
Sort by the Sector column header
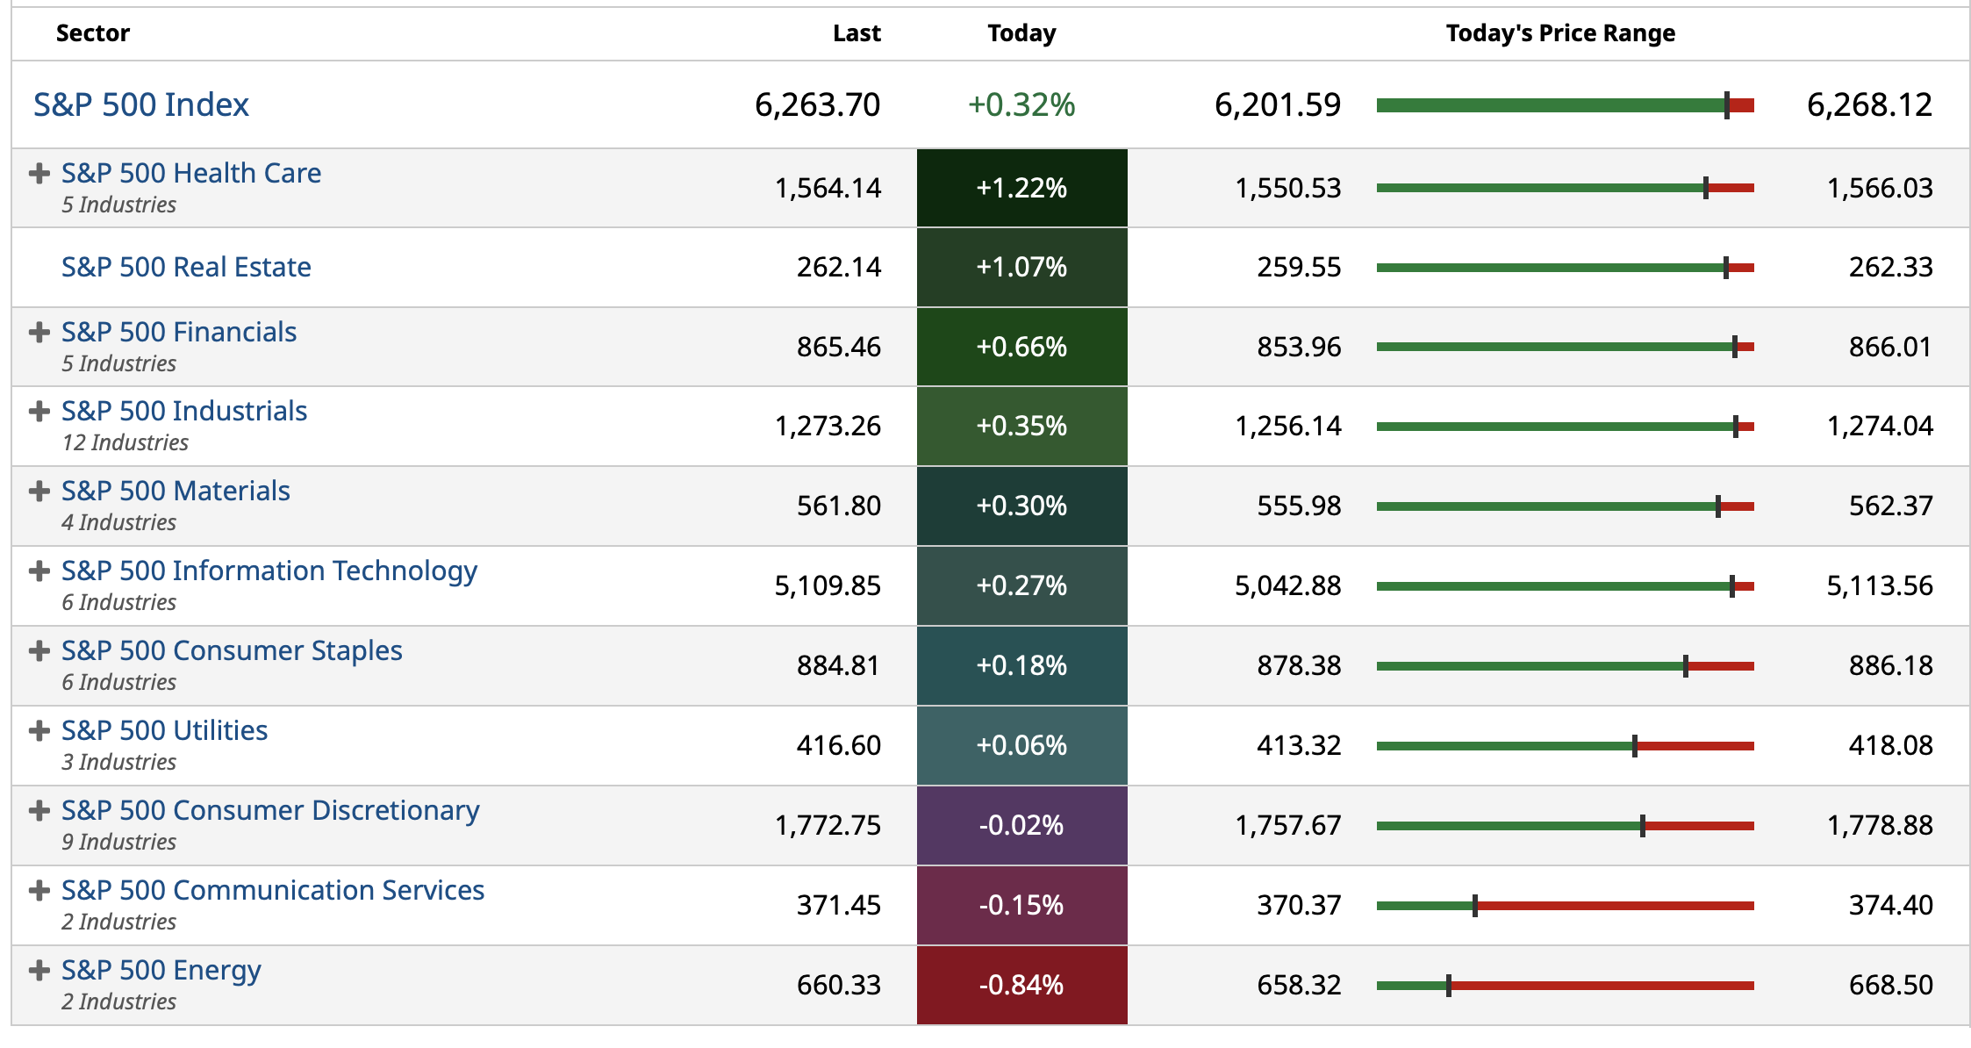(x=93, y=33)
